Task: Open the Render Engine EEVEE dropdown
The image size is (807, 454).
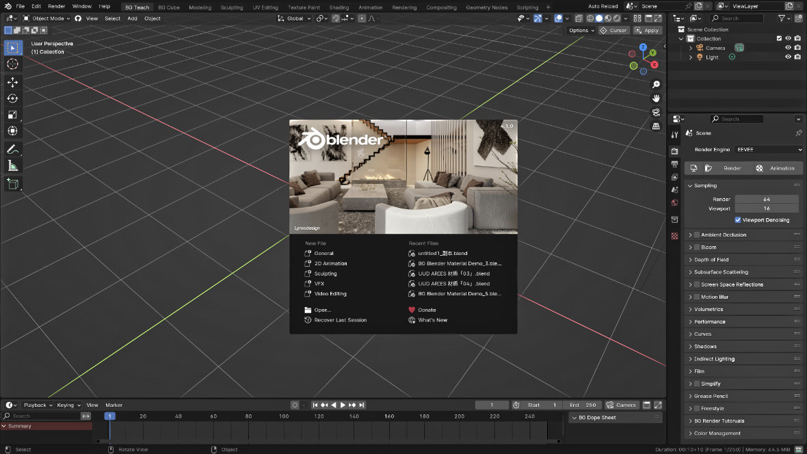Action: pyautogui.click(x=769, y=150)
